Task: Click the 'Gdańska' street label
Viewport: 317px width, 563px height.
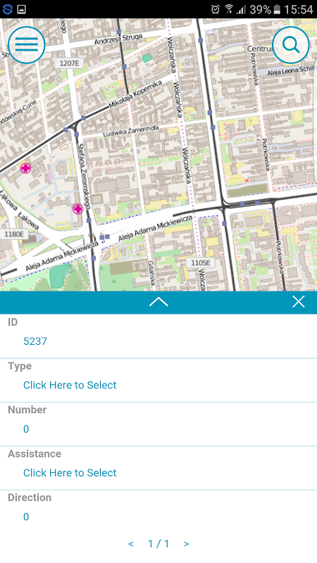Action: coord(151,273)
